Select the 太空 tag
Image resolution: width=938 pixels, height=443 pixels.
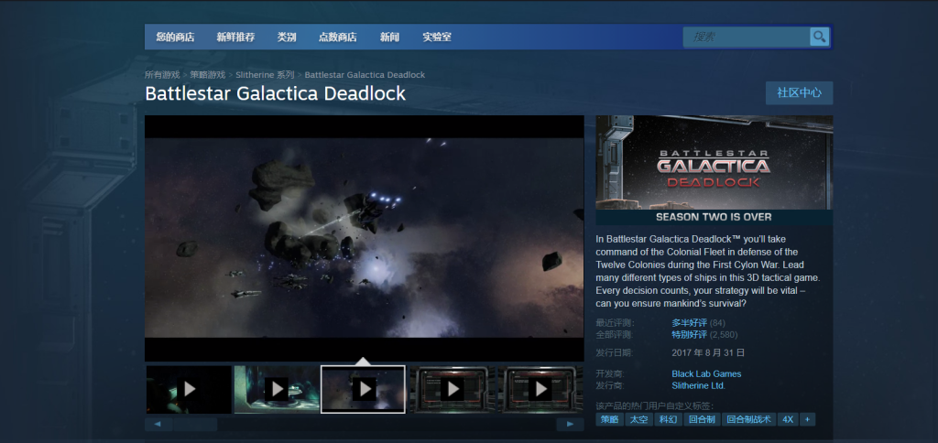(x=638, y=419)
